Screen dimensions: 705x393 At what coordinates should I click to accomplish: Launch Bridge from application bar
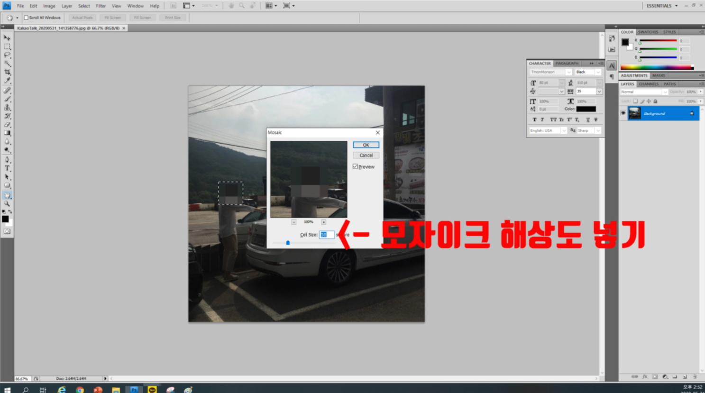pos(173,6)
